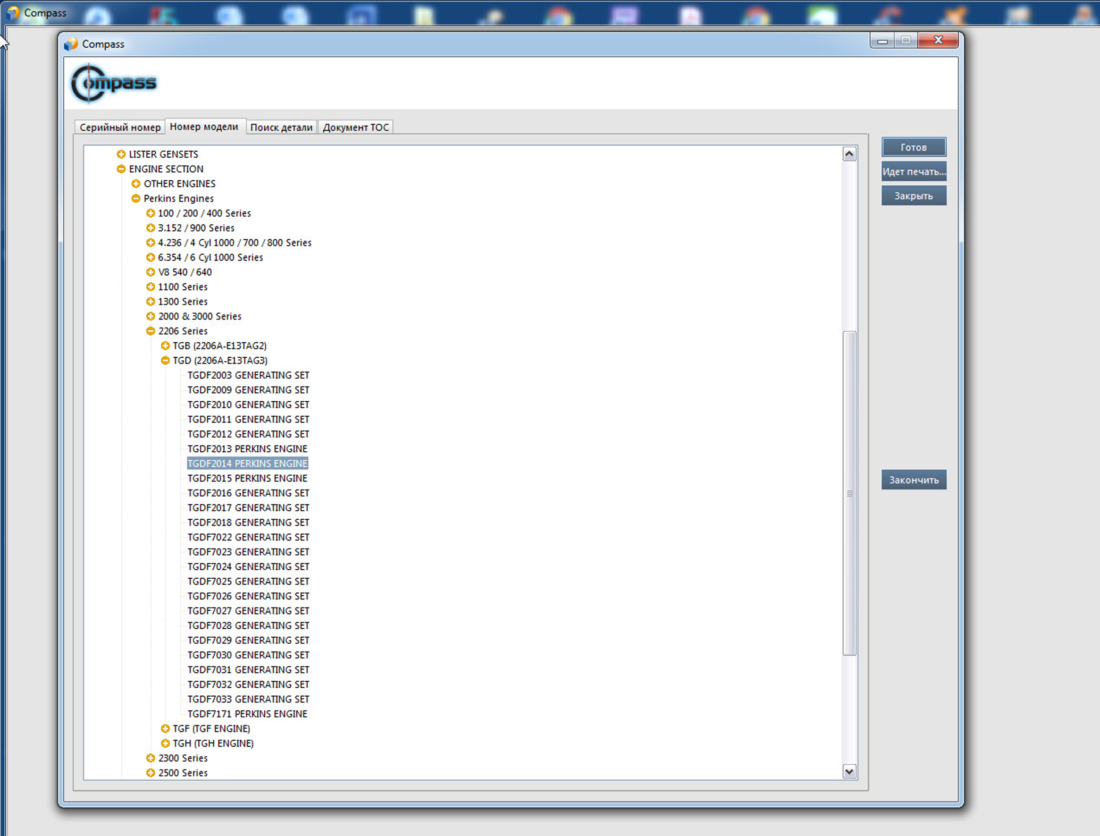Click the Закрыть button
The height and width of the screenshot is (836, 1100).
click(x=914, y=196)
